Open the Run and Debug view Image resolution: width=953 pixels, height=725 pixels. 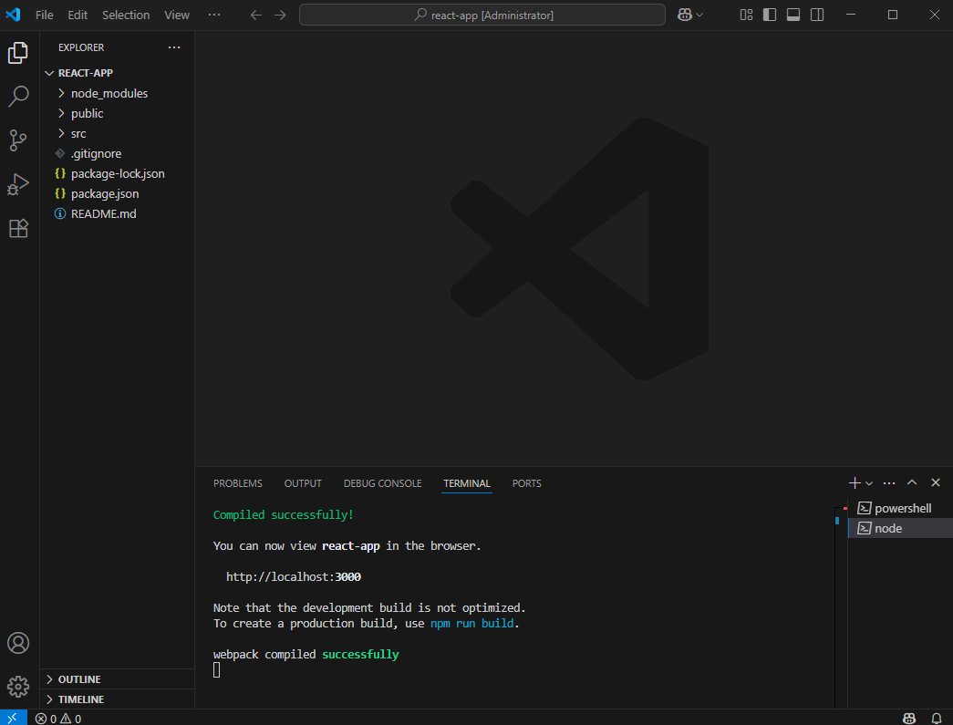coord(18,184)
